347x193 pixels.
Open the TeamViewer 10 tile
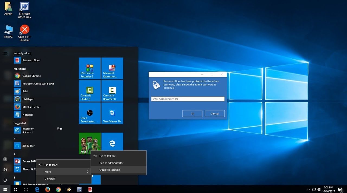pos(112,113)
